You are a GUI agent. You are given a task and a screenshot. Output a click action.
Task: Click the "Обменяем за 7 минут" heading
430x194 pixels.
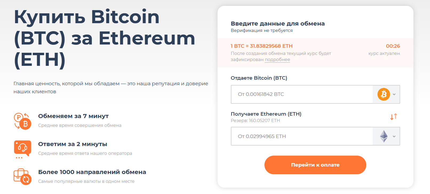click(x=73, y=116)
